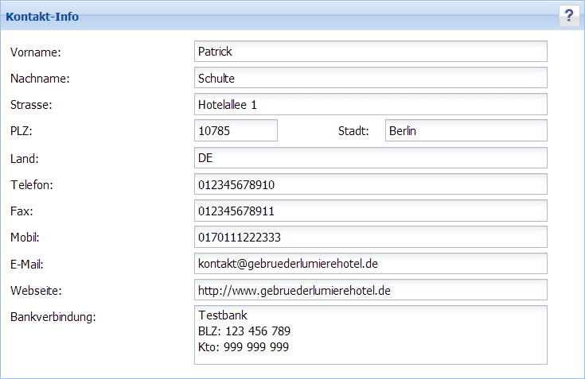The width and height of the screenshot is (585, 379).
Task: Click the Nachname field with Schulte
Action: pos(370,78)
